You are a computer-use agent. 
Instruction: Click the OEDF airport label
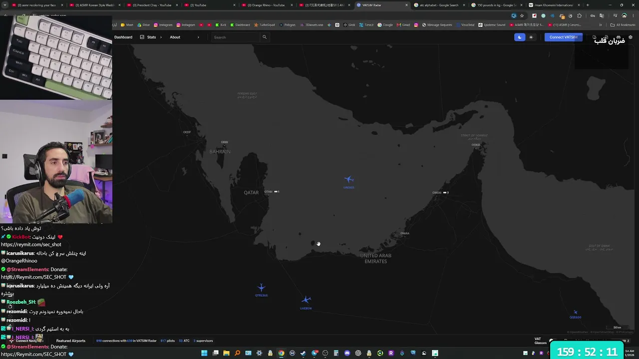187,132
